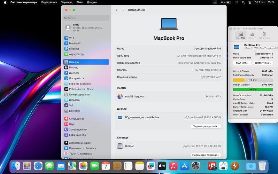This screenshot has width=278, height=174.
Task: Select Загальні in the sidebar
Action: (x=86, y=62)
